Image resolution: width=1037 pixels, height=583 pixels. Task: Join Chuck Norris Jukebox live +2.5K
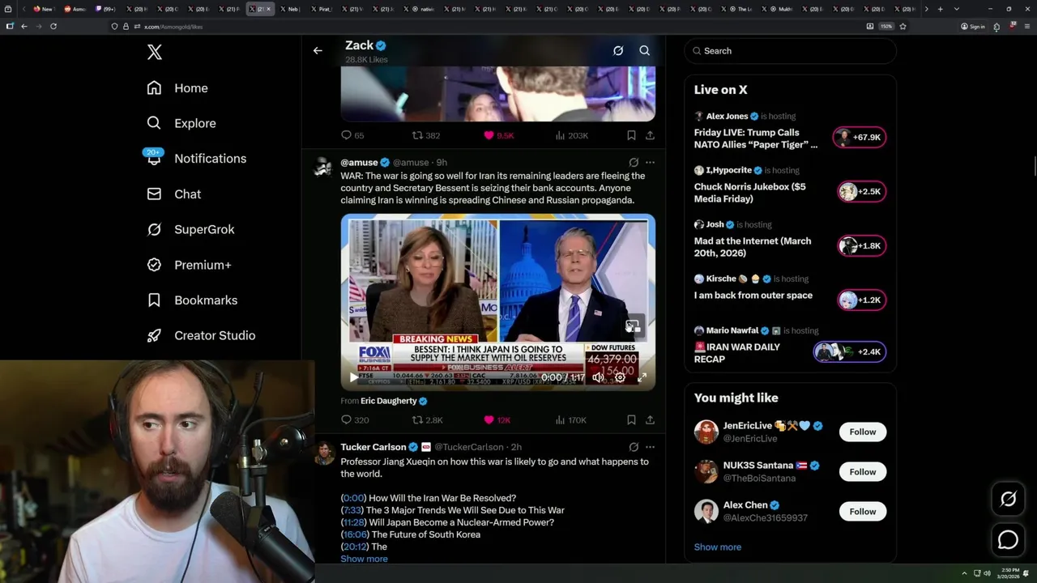coord(861,192)
